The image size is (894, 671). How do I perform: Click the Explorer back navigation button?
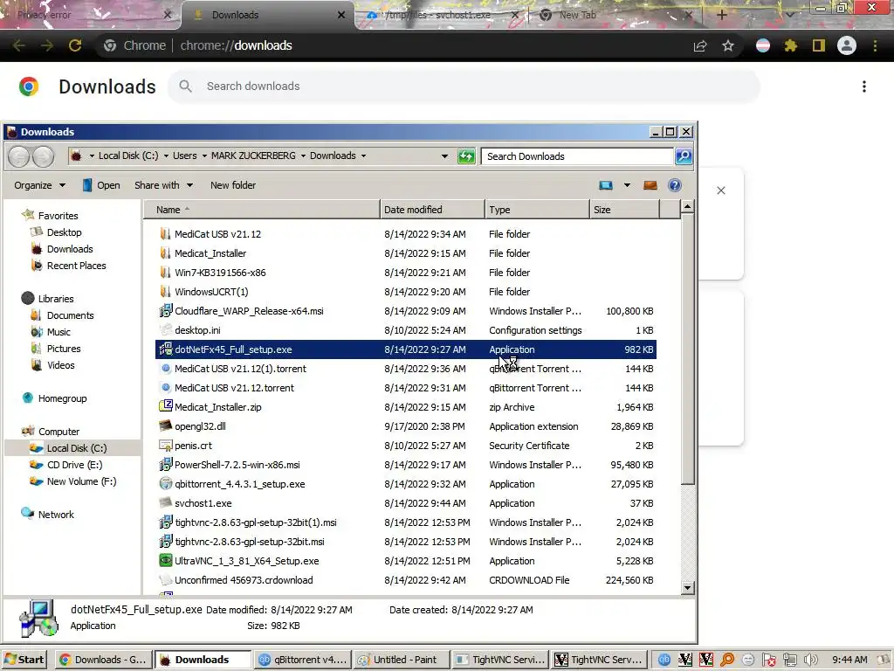pos(19,156)
